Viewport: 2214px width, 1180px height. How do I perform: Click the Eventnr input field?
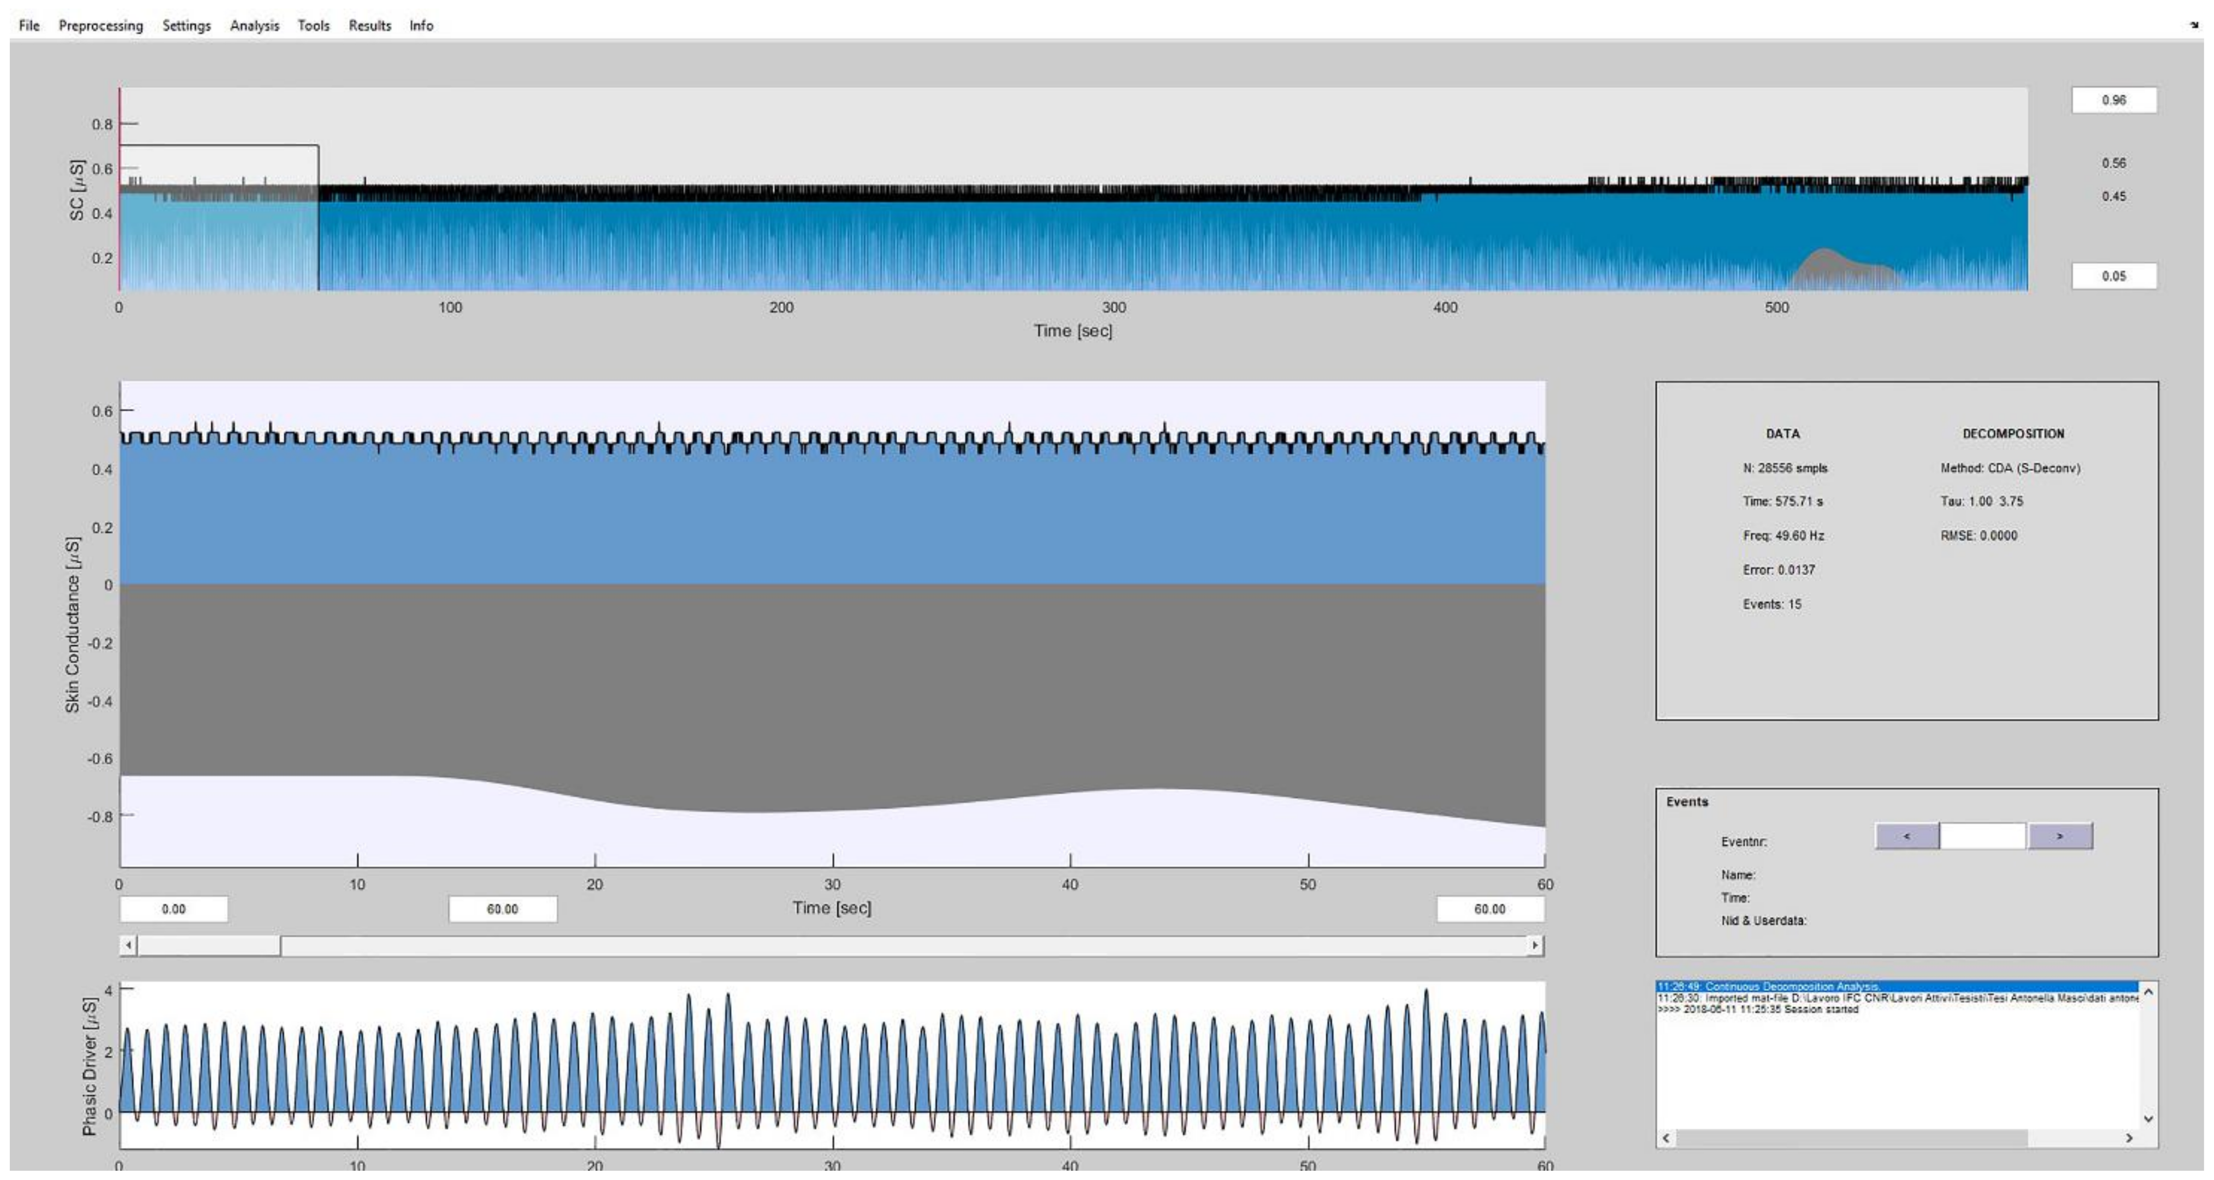pos(1983,836)
